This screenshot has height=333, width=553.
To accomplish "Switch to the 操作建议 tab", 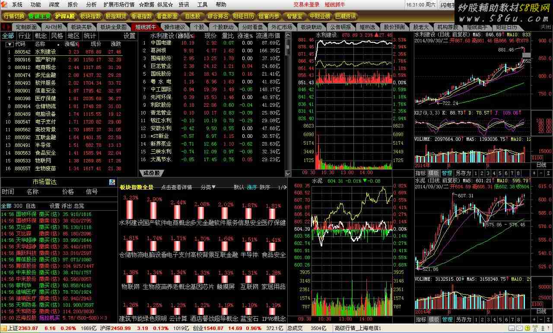I will coord(175,27).
